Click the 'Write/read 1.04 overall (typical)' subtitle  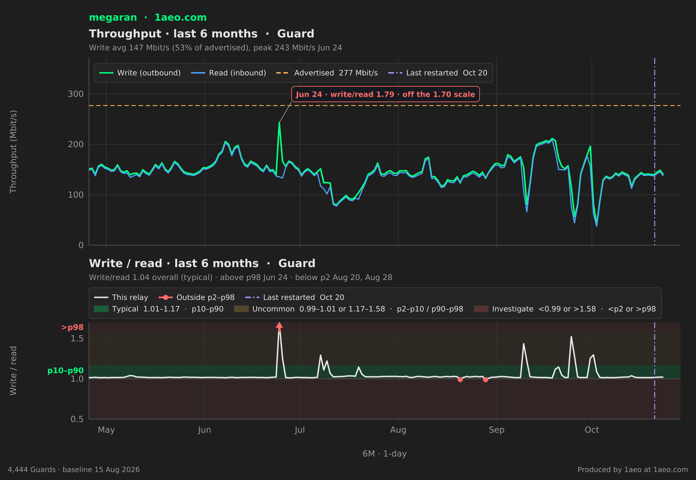[x=241, y=277]
